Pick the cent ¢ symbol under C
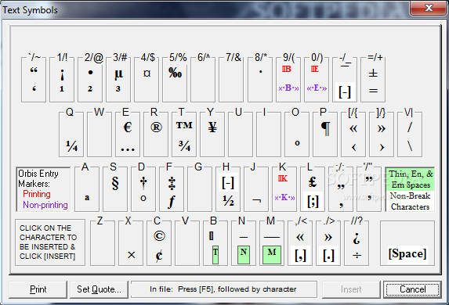Viewport: 449px width, 305px height. point(159,255)
